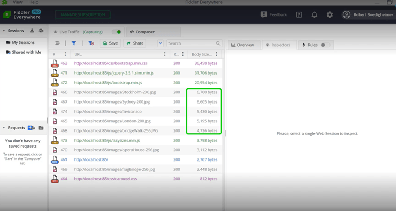Click the help question mark icon
Screen dimensions: 396x211
tap(299, 14)
